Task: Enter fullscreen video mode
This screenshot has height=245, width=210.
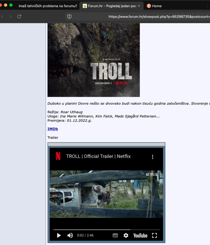Action: 154,236
